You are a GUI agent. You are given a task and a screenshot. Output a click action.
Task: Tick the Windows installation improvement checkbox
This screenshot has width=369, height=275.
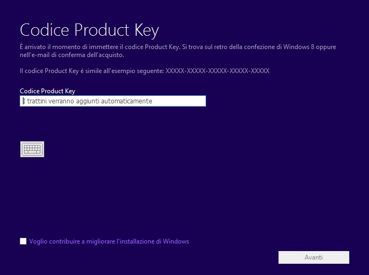[x=23, y=241]
